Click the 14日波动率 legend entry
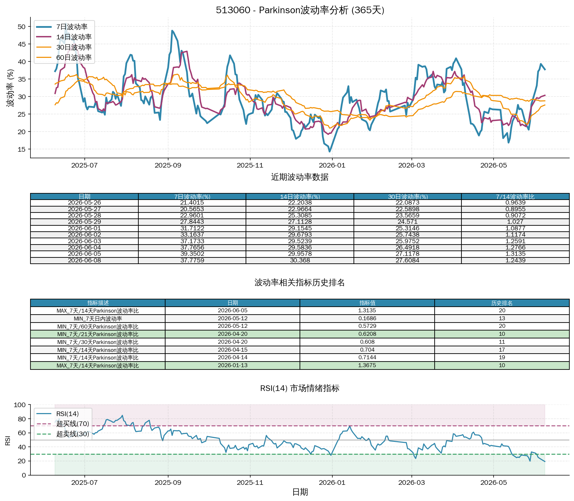Image resolution: width=574 pixels, height=501 pixels. point(64,37)
